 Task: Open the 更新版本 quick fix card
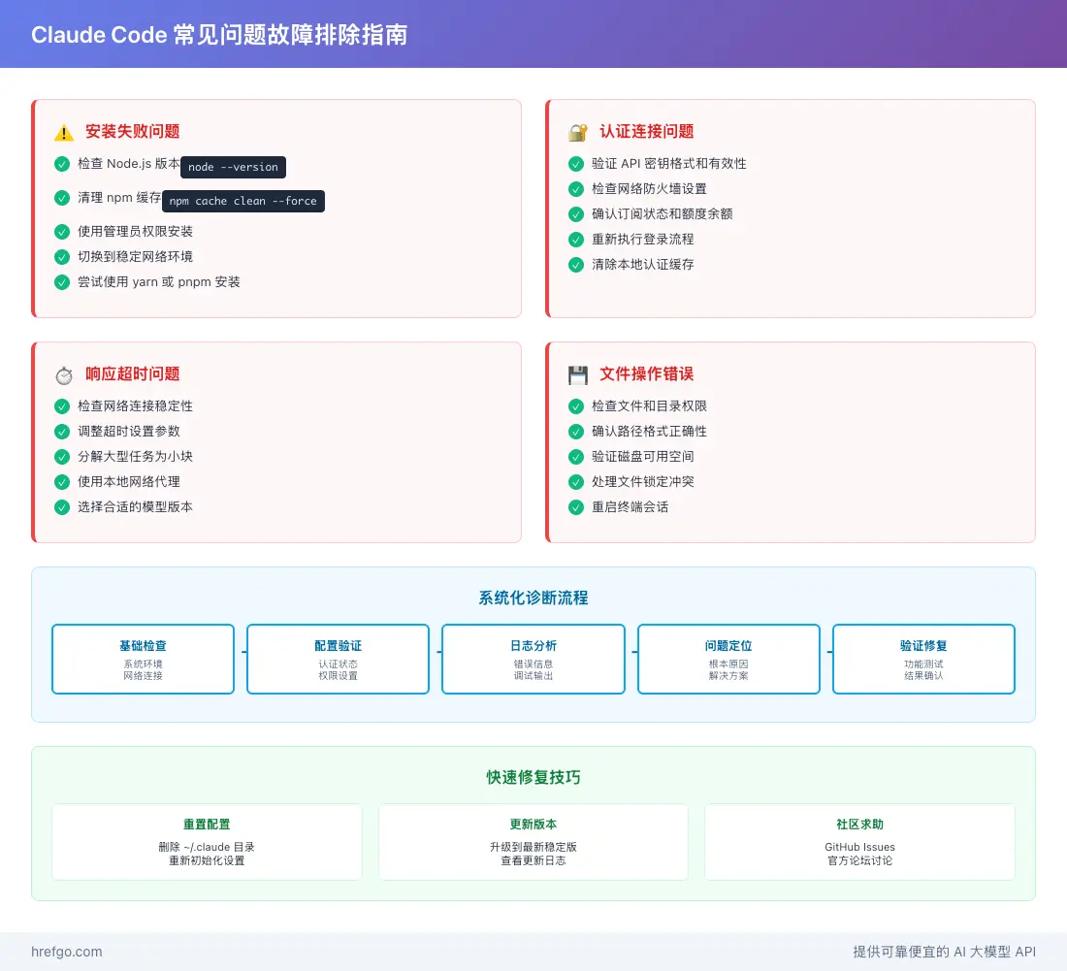pos(533,842)
